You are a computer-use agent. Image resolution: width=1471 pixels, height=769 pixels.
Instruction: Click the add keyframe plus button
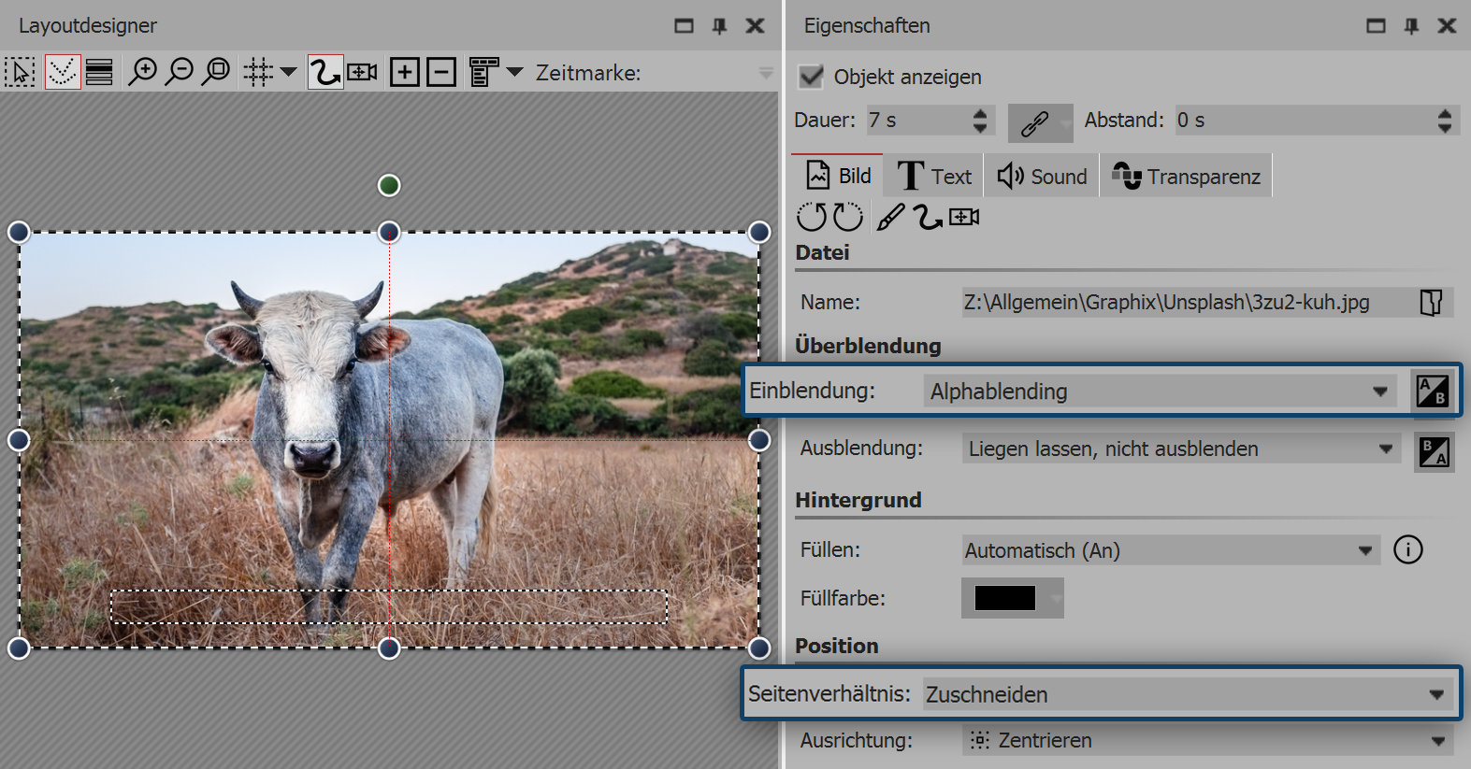tap(404, 72)
